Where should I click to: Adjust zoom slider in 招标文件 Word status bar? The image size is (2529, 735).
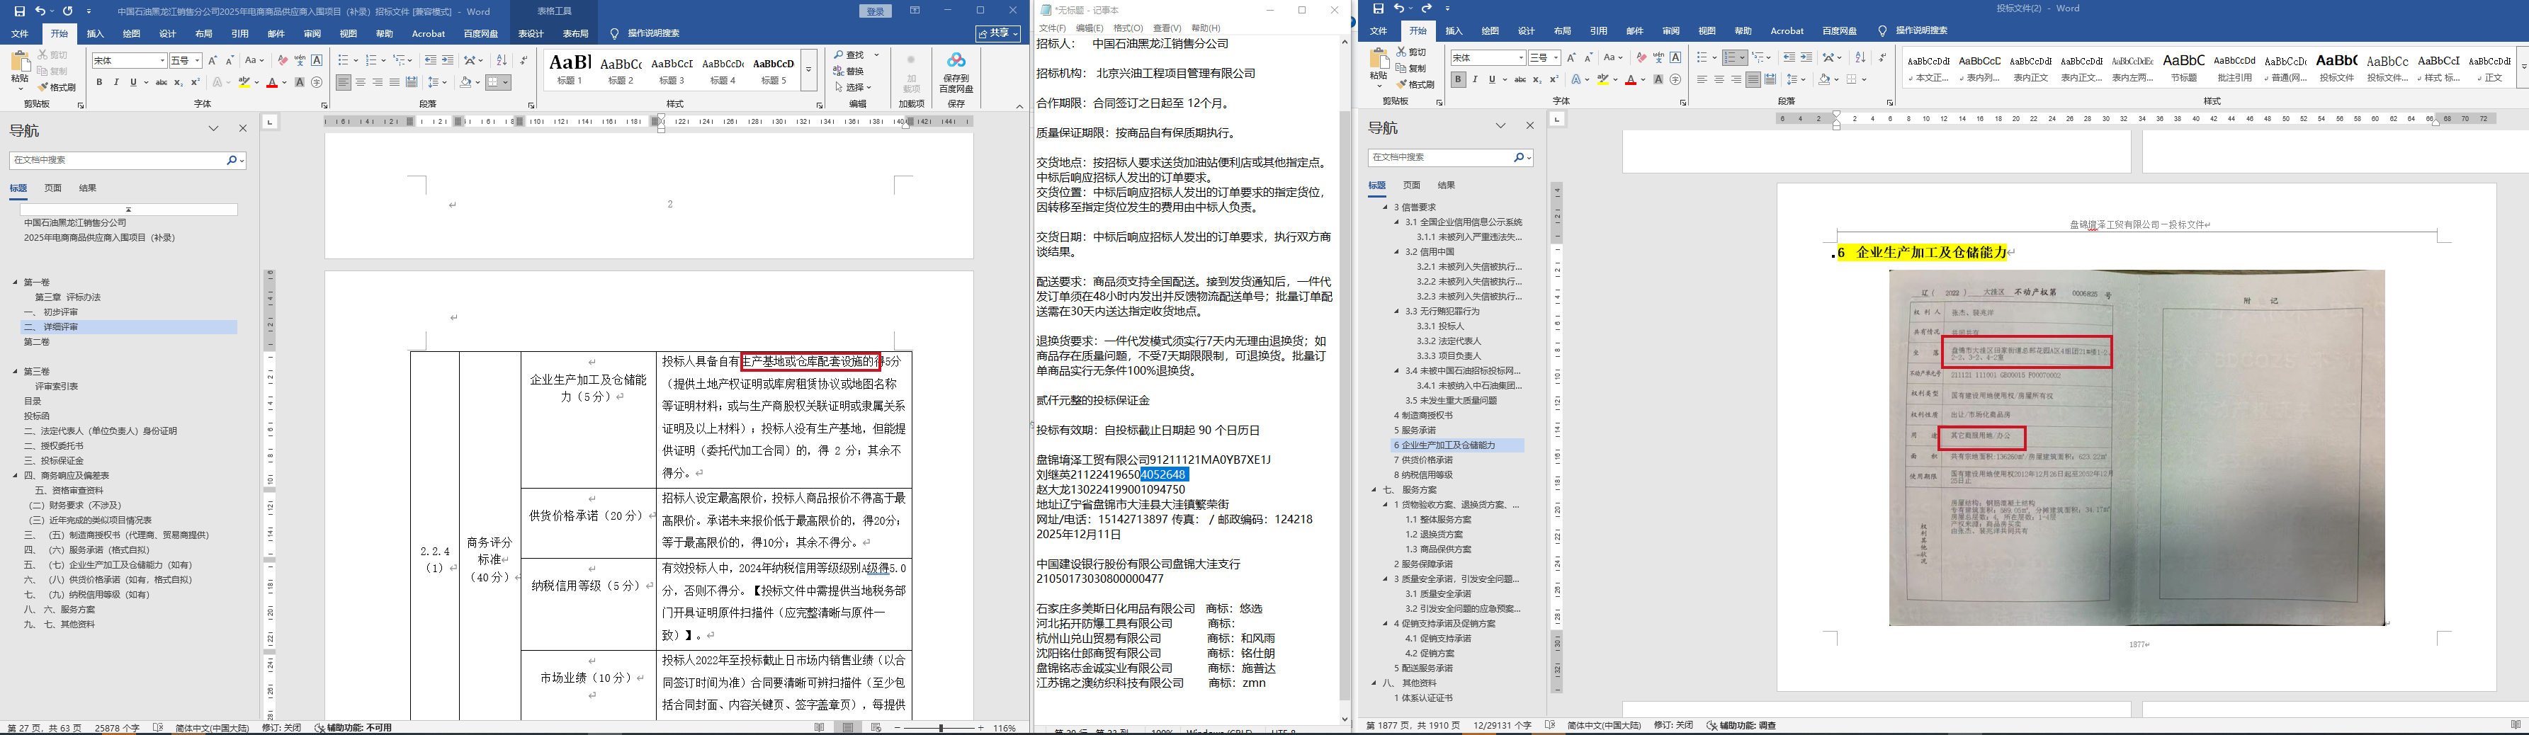pos(941,728)
